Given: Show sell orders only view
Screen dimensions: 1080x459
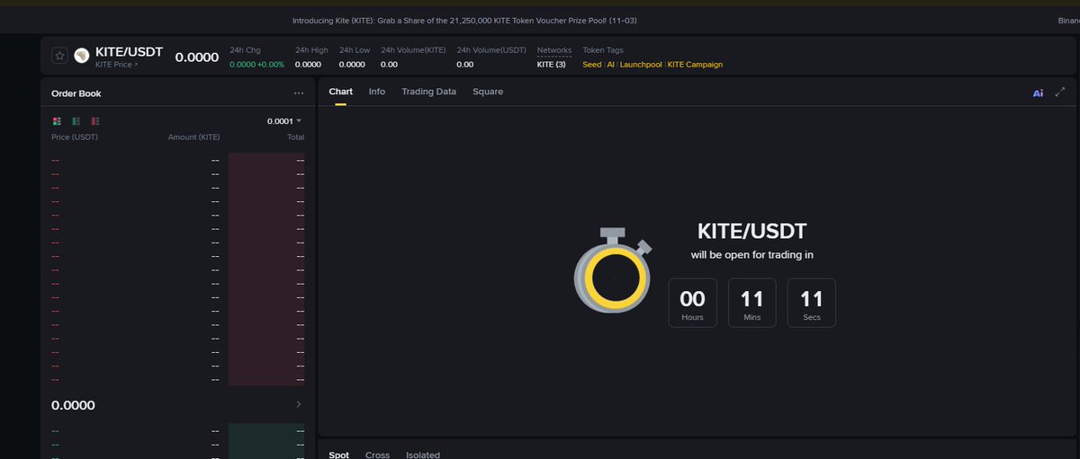Looking at the screenshot, I should pyautogui.click(x=95, y=120).
